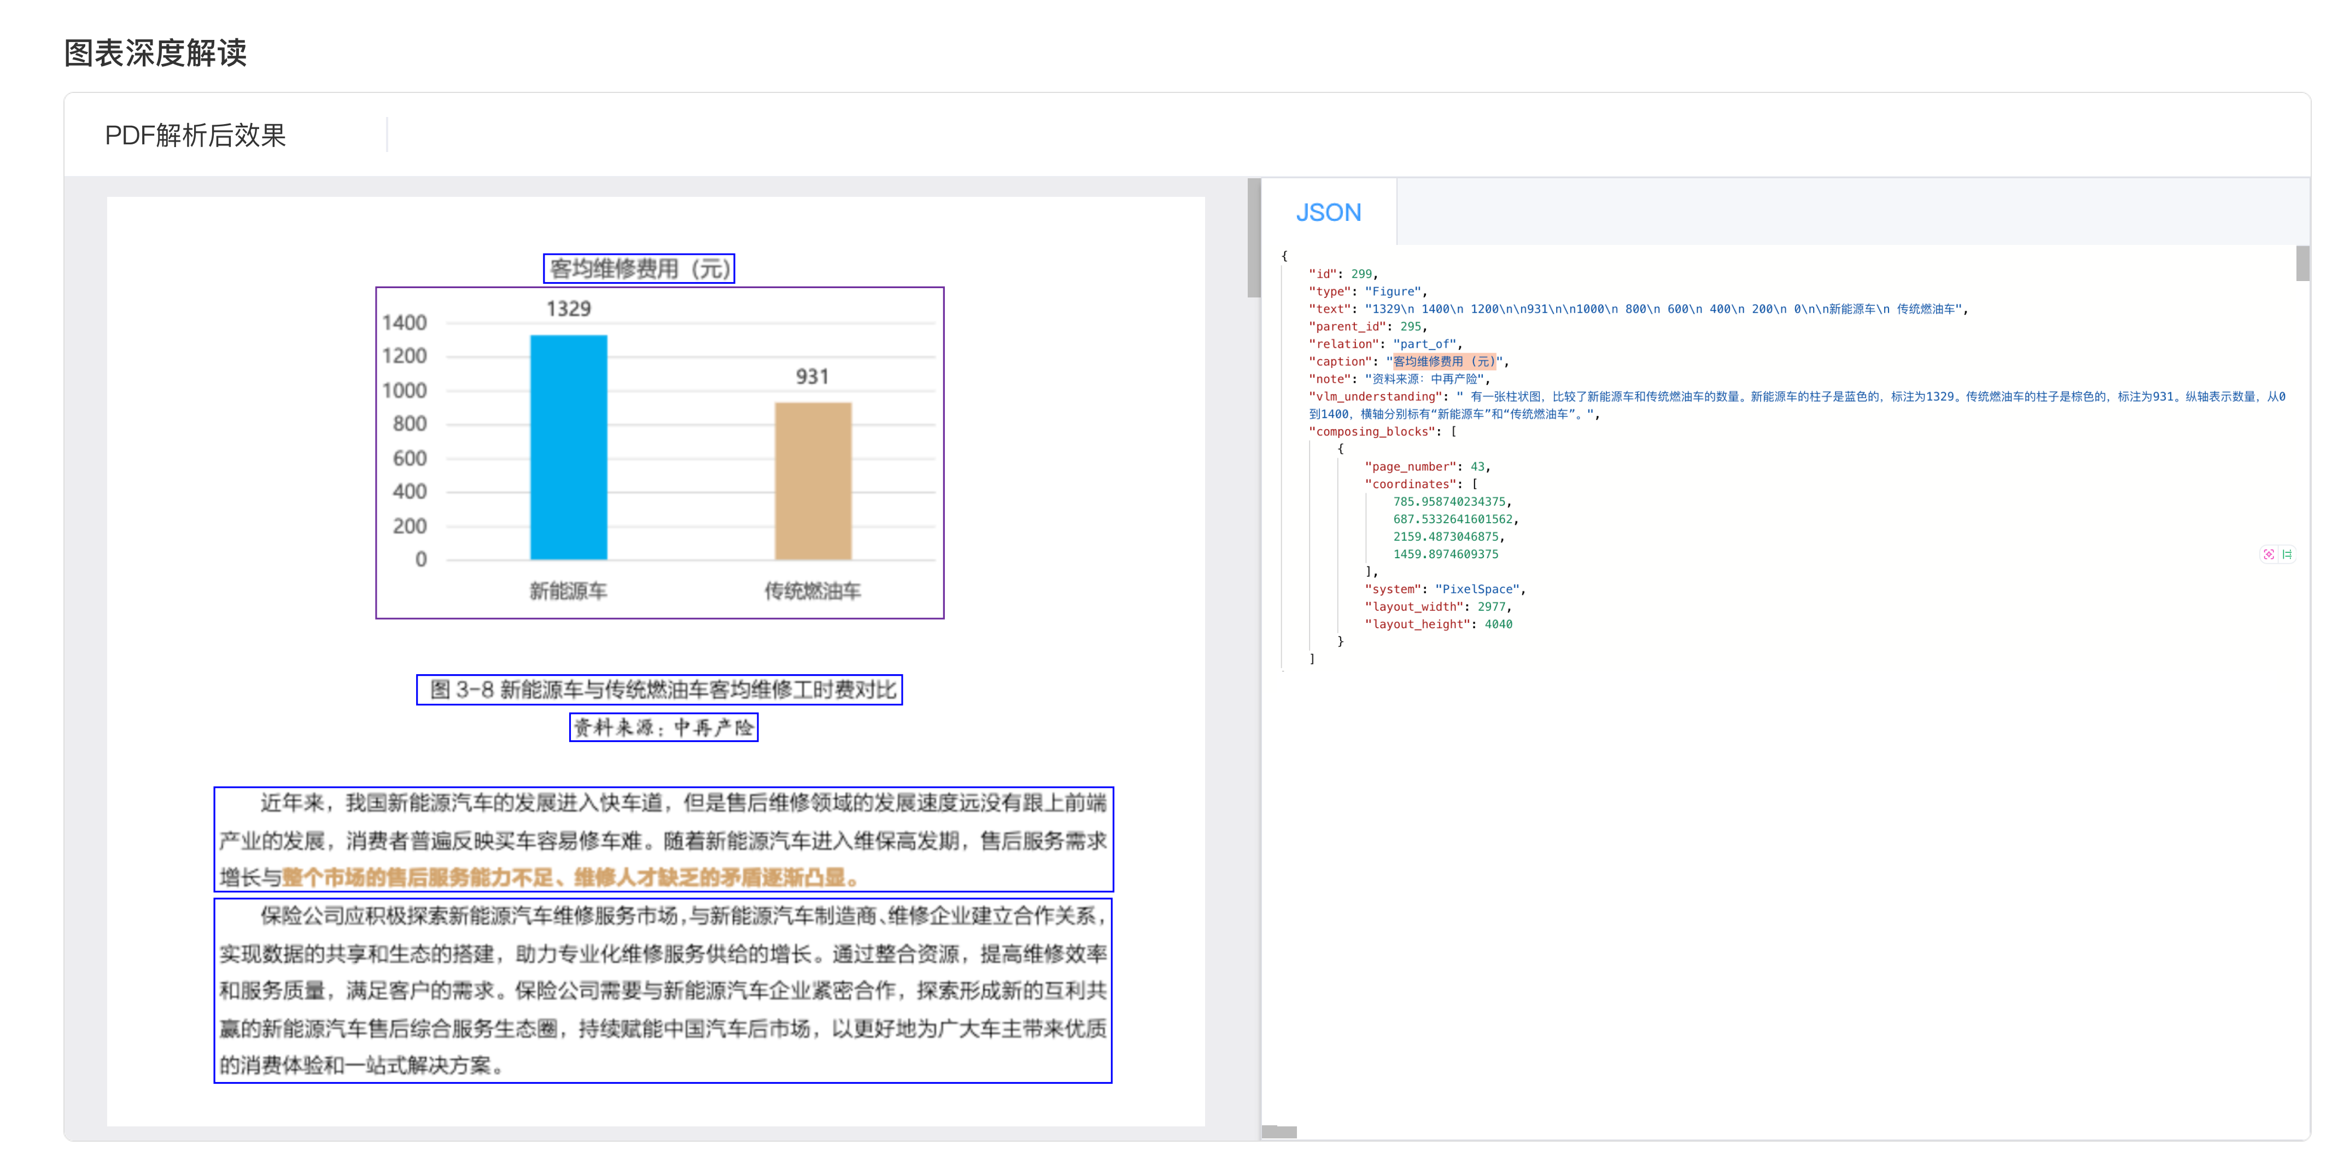Click the tan 传统燃油车 bar in chart
2338x1157 pixels.
coord(813,481)
